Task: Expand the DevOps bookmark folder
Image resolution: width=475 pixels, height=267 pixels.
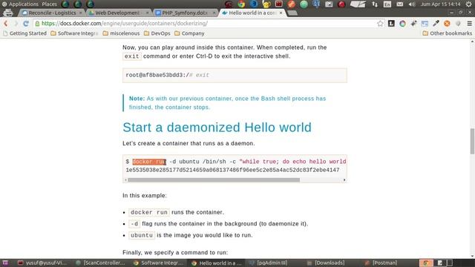Action: [157, 33]
